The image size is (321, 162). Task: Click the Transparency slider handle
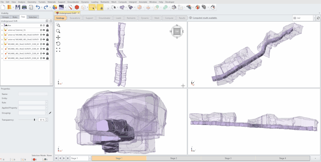[34, 119]
